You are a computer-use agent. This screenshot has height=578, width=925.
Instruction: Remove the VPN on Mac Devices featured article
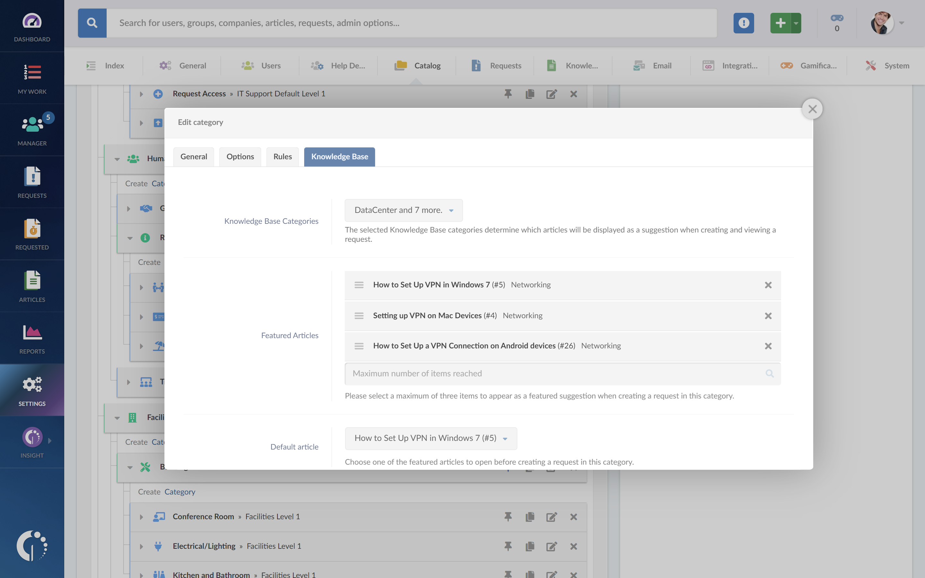coord(768,315)
